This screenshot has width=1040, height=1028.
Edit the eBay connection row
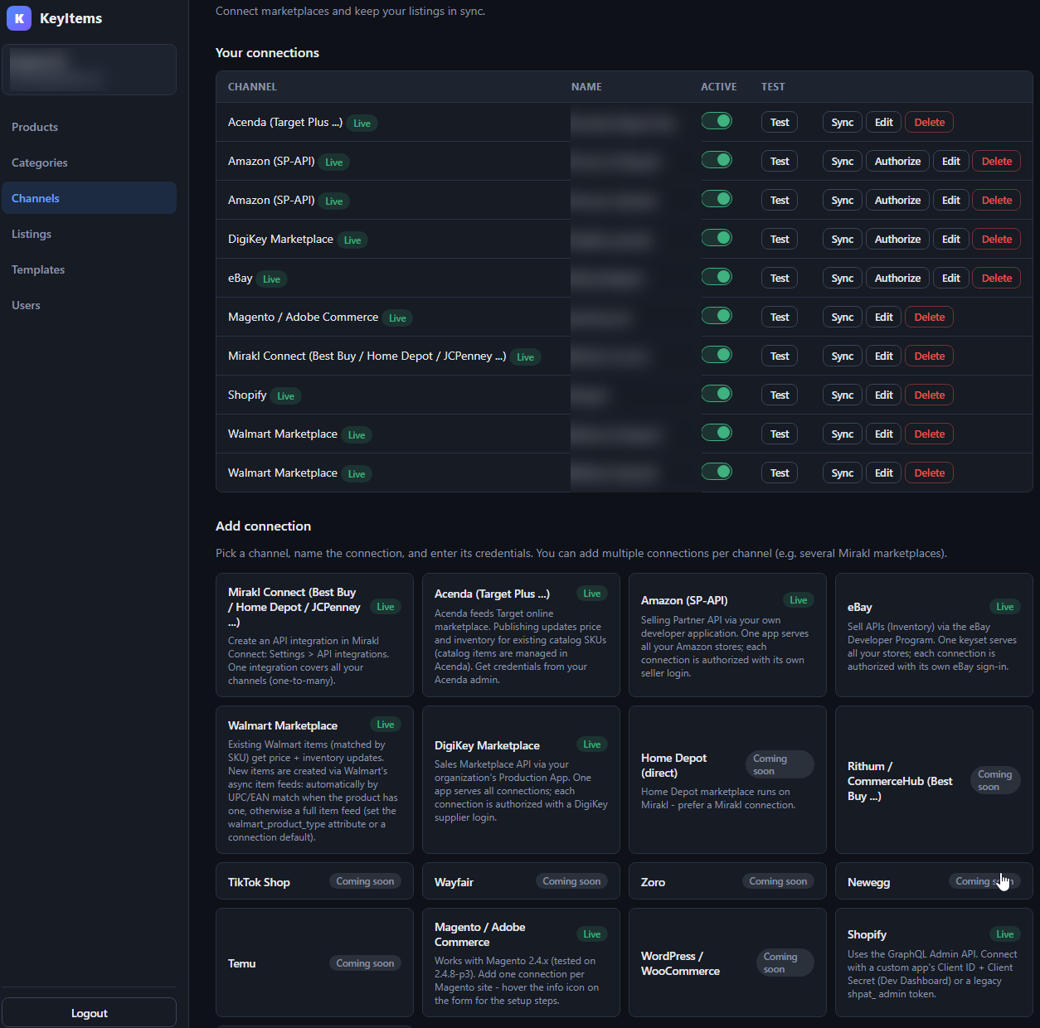951,278
